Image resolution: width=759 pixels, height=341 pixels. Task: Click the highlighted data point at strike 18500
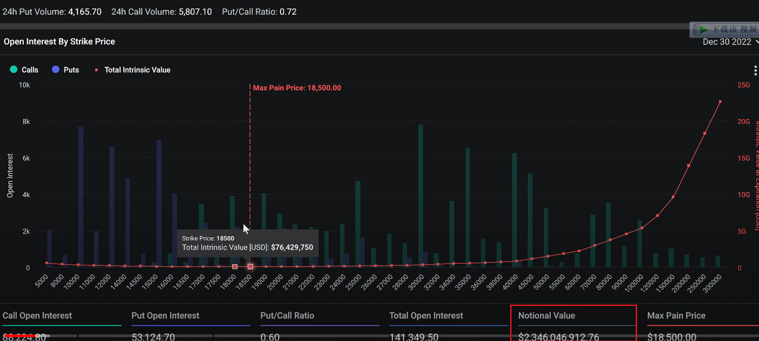tap(250, 267)
